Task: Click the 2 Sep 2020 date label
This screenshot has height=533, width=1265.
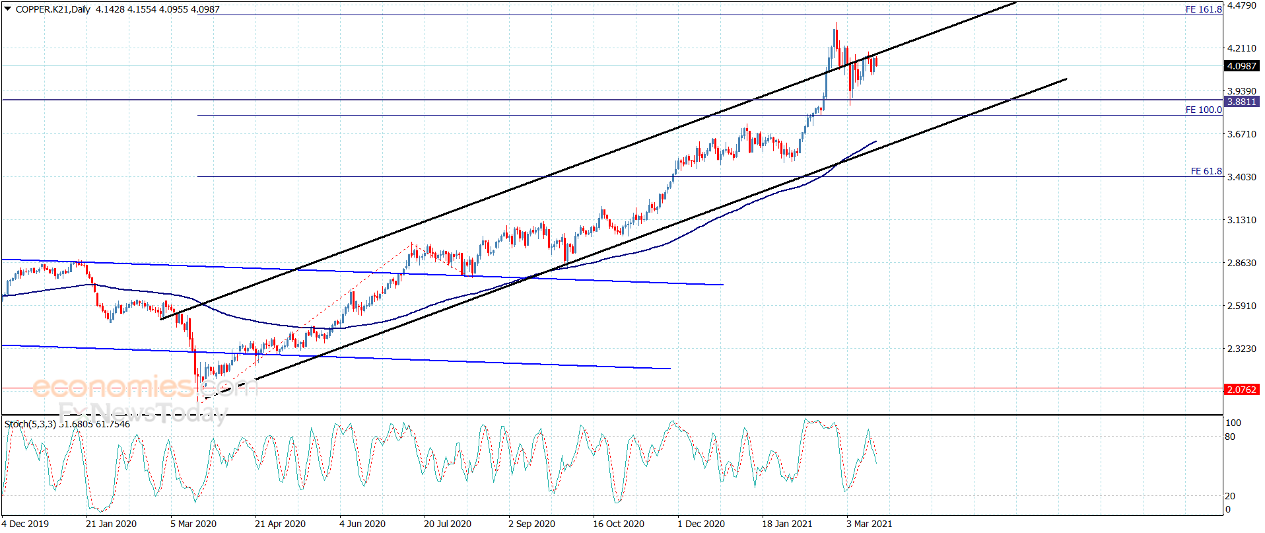Action: (x=531, y=524)
